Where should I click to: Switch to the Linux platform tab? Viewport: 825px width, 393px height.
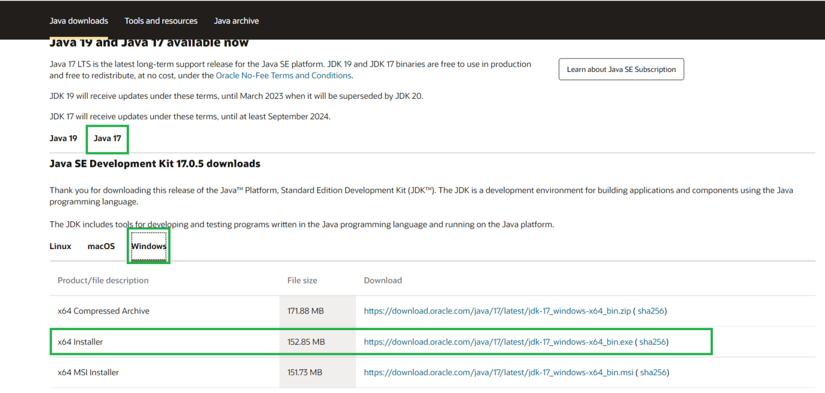60,246
